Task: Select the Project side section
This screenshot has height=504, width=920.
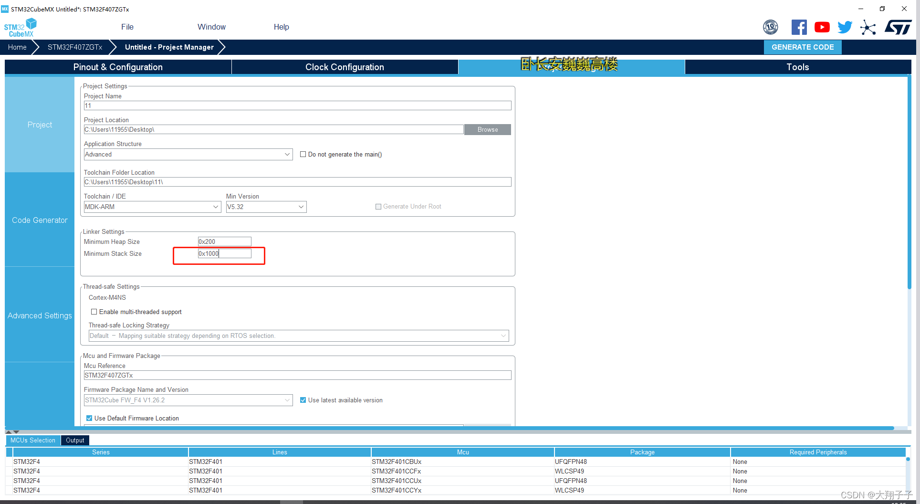Action: [40, 125]
